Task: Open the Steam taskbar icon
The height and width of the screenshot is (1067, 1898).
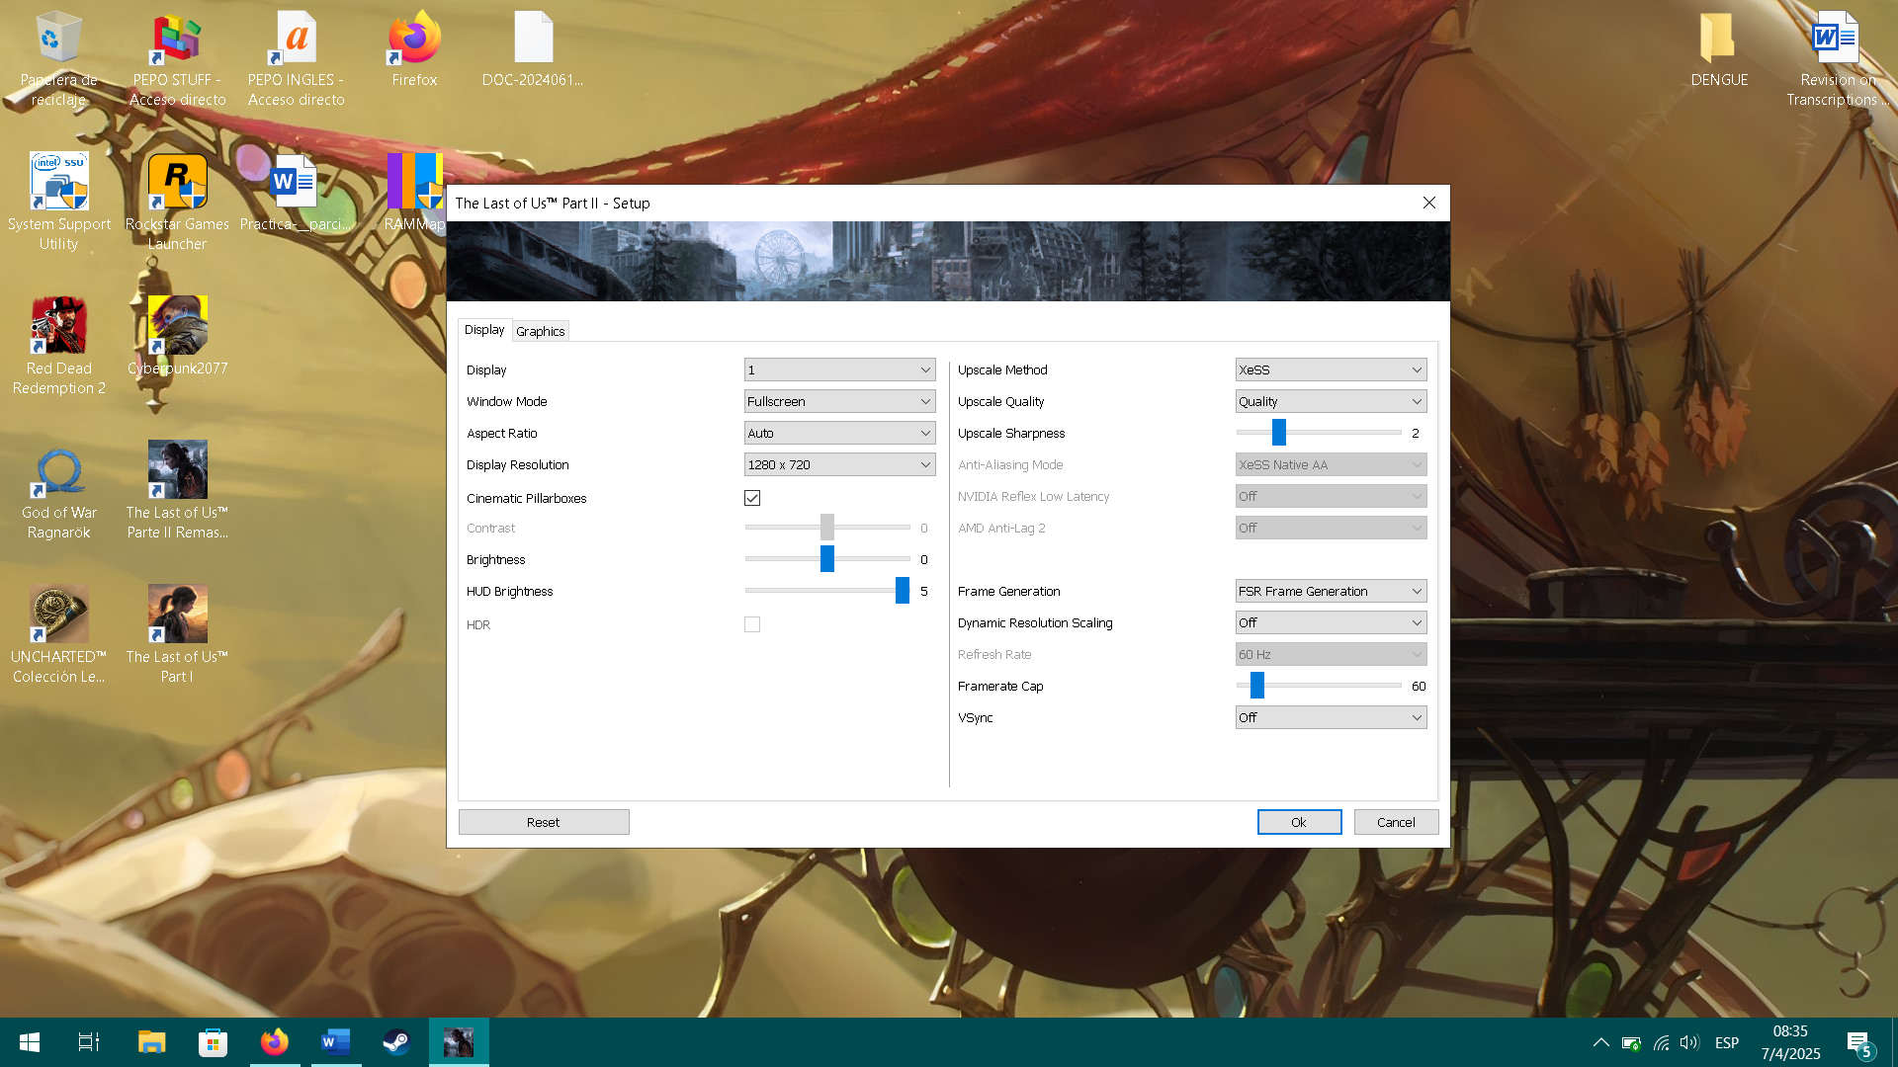Action: (x=396, y=1042)
